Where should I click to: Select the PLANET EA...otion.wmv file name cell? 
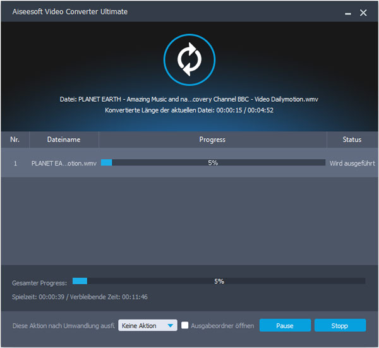[x=64, y=163]
